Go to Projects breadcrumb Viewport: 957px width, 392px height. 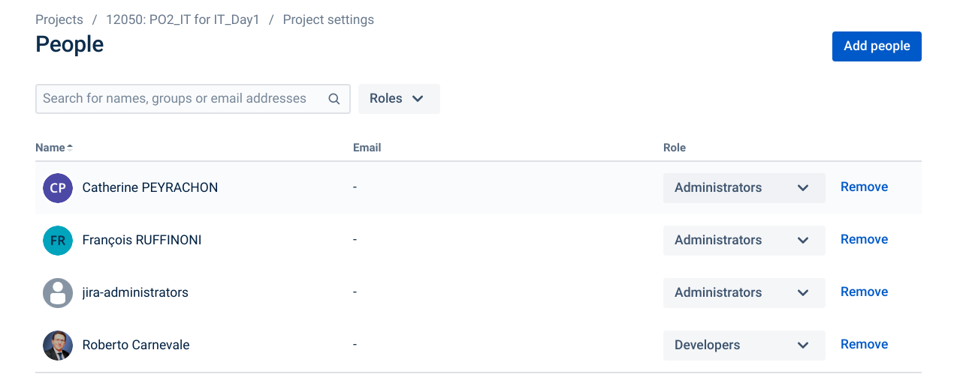59,19
